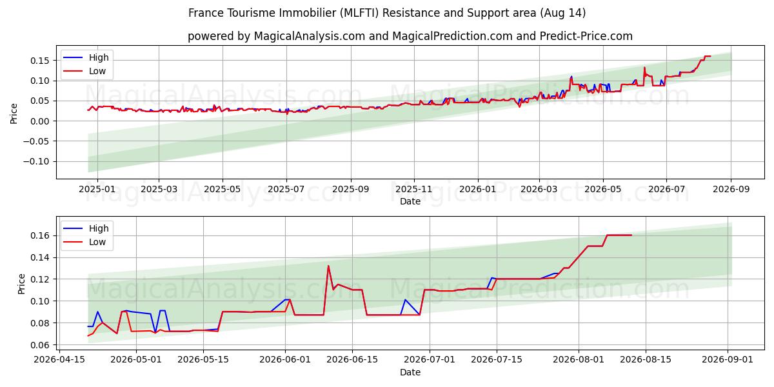This screenshot has width=774, height=387.
Task: Click the Price axis label of top chart
Action: point(14,114)
